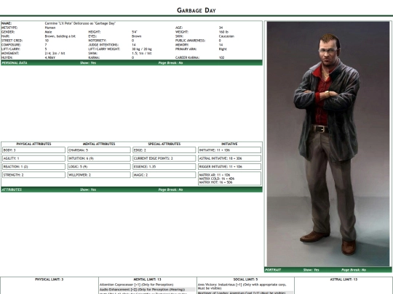Screen dimensions: 393x294
Task: Click the MATRIX COLD initiative line
Action: (217, 179)
